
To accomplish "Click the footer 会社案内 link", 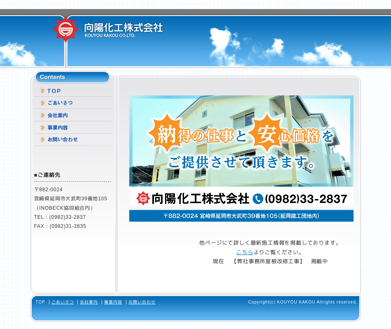I will coord(89,302).
